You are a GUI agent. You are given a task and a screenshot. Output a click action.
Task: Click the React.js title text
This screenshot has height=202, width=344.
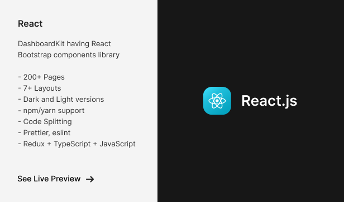[x=269, y=101]
